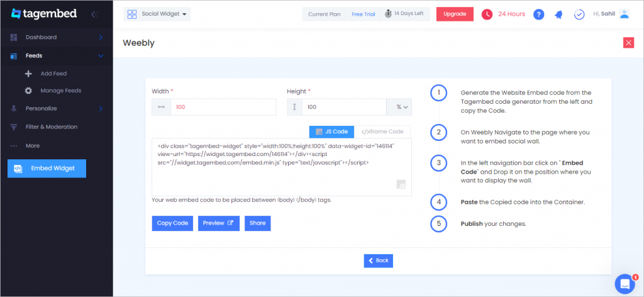This screenshot has height=297, width=644.
Task: Click the Free Trial plan label
Action: click(x=363, y=14)
